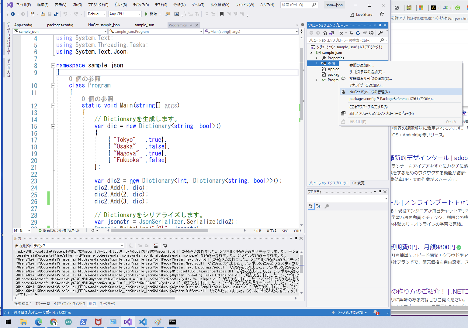The height and width of the screenshot is (328, 468).
Task: Open the wrench Properties icon in Solution Explorer toolbar
Action: [x=380, y=33]
